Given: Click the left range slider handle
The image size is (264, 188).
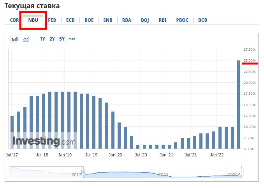Looking at the screenshot, I should [83, 172].
